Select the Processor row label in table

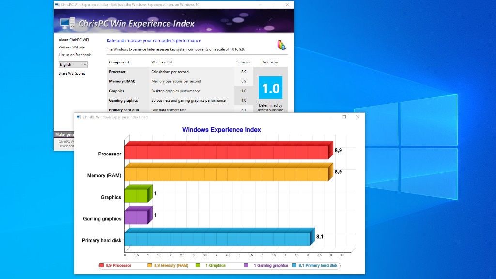[x=117, y=72]
